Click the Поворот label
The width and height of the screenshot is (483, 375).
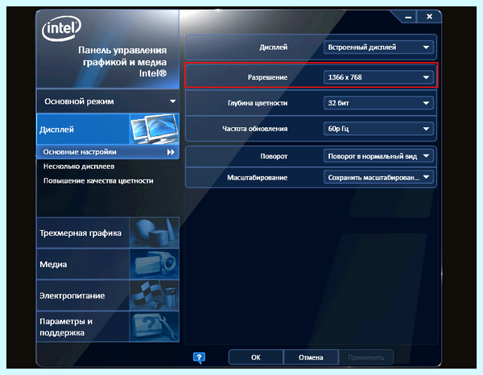click(274, 156)
